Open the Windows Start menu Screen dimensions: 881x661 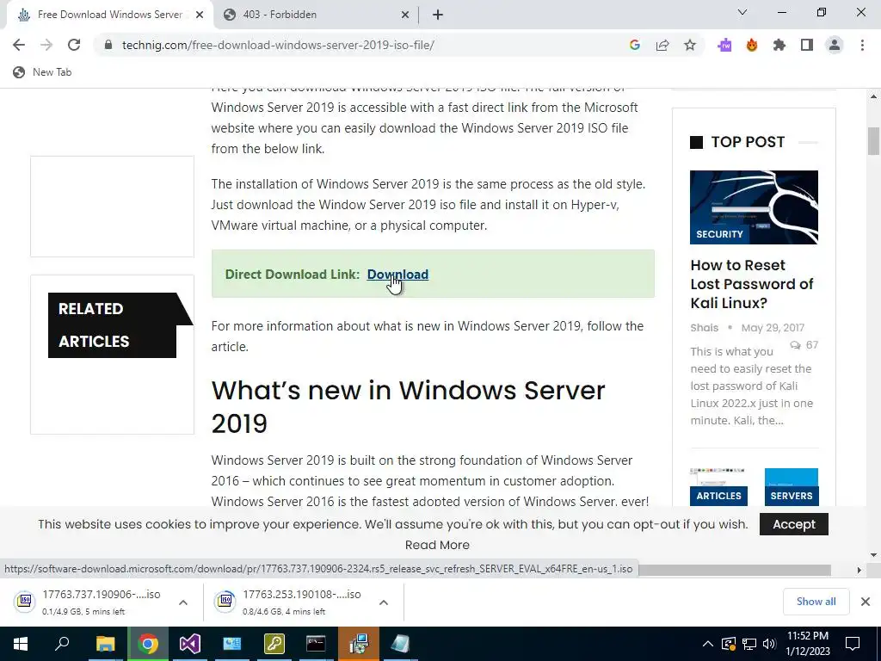pos(21,644)
